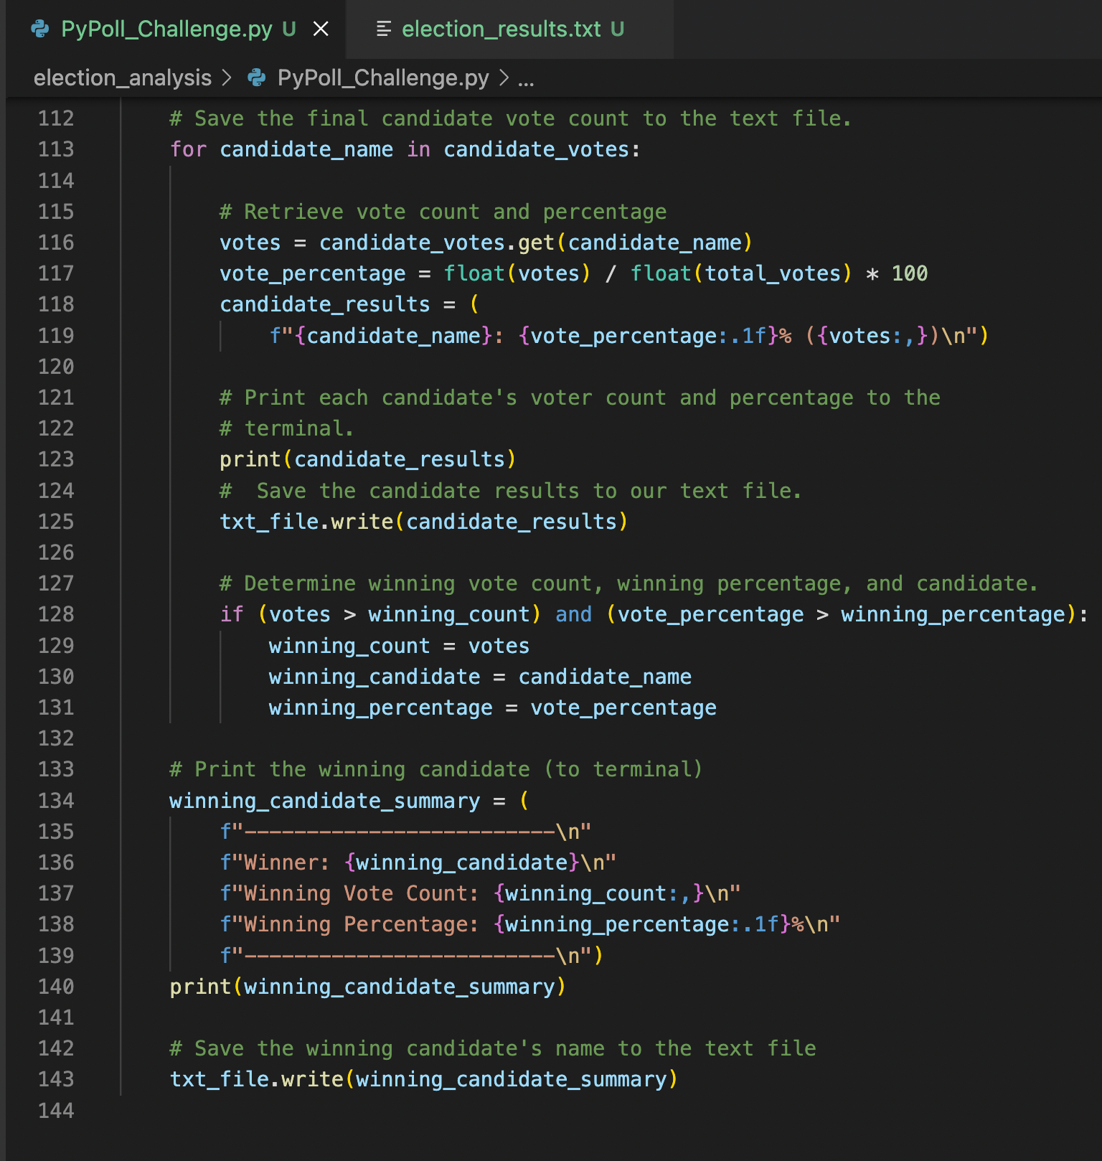Click "winning_candidate_summary = (" on line 134
The width and height of the screenshot is (1102, 1161).
coord(349,801)
